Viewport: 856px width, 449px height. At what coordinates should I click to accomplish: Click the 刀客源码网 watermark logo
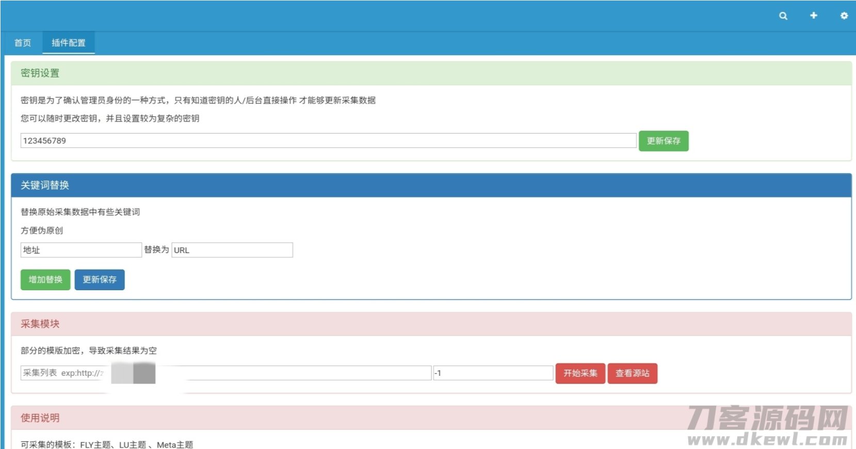767,425
